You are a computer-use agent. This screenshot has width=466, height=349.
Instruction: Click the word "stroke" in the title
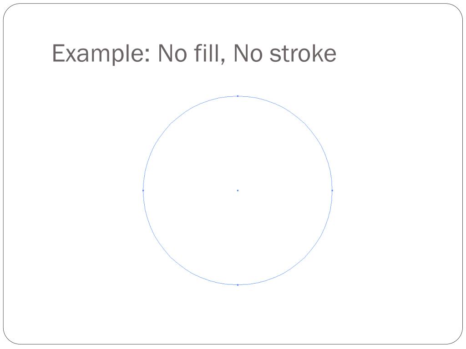(303, 54)
